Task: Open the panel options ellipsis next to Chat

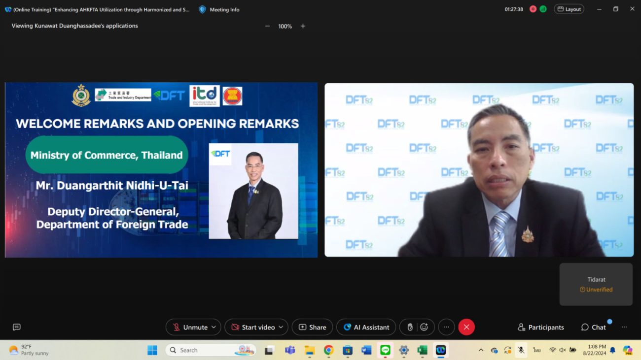Action: [624, 327]
